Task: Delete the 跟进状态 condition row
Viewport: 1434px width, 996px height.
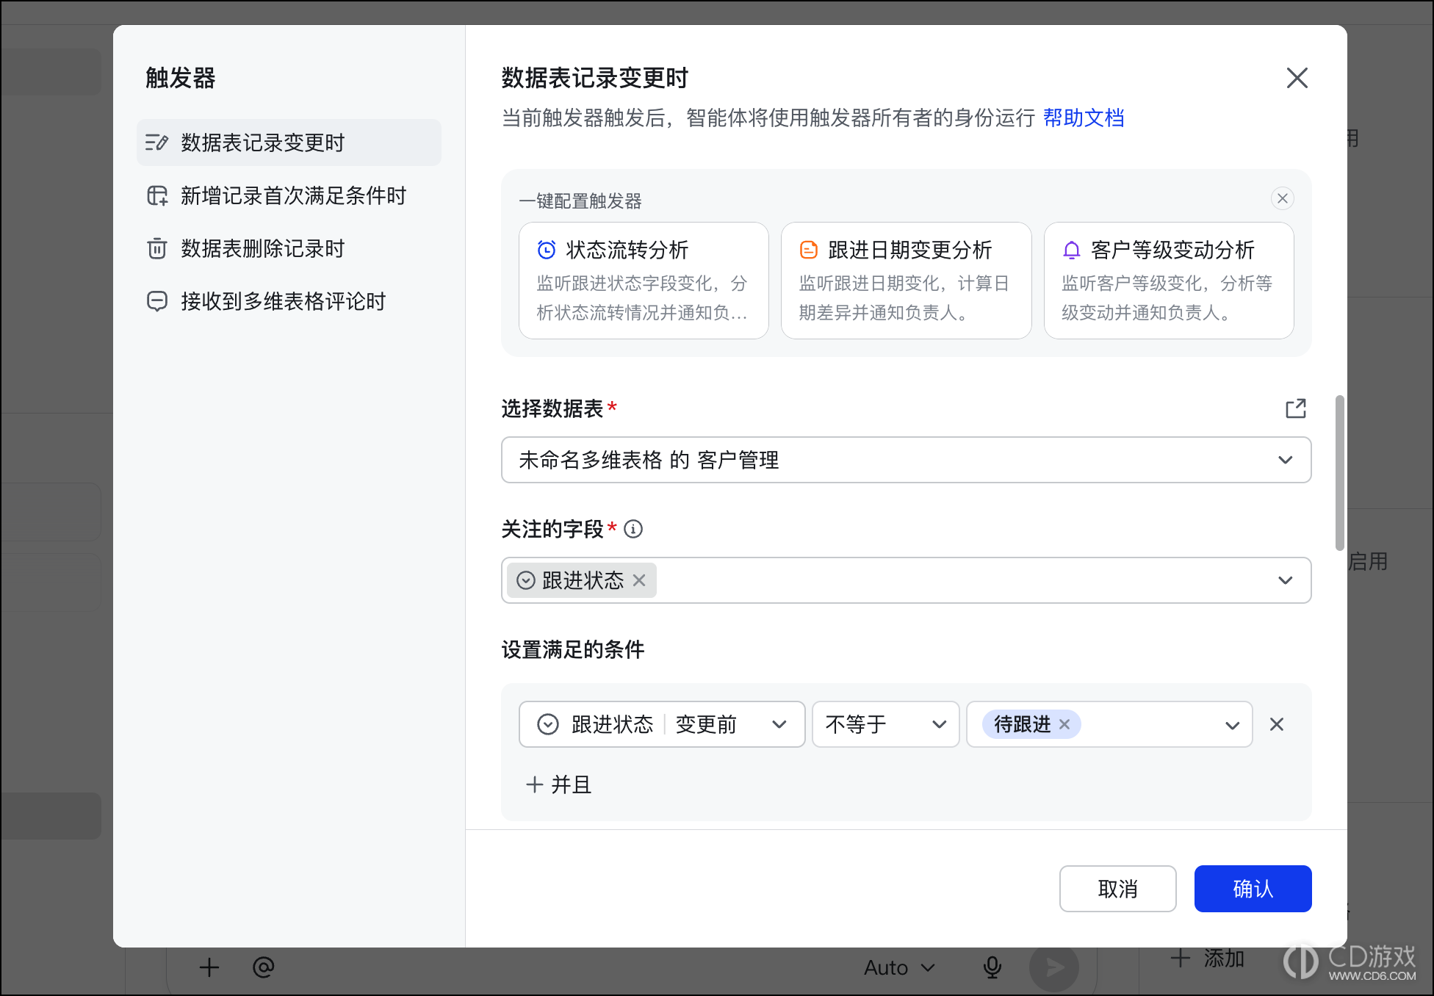Action: (x=1277, y=724)
